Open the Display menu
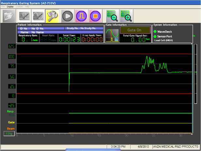201x151 pixels. click(10, 7)
